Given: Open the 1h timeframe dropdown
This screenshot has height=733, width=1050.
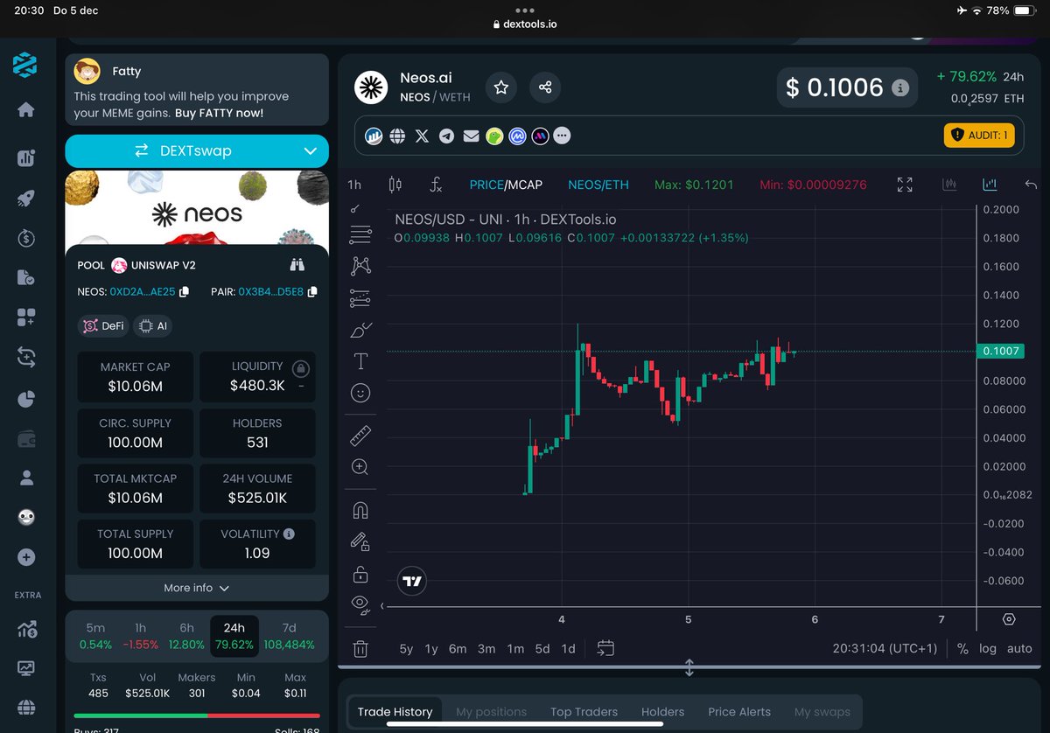Looking at the screenshot, I should click(x=354, y=185).
